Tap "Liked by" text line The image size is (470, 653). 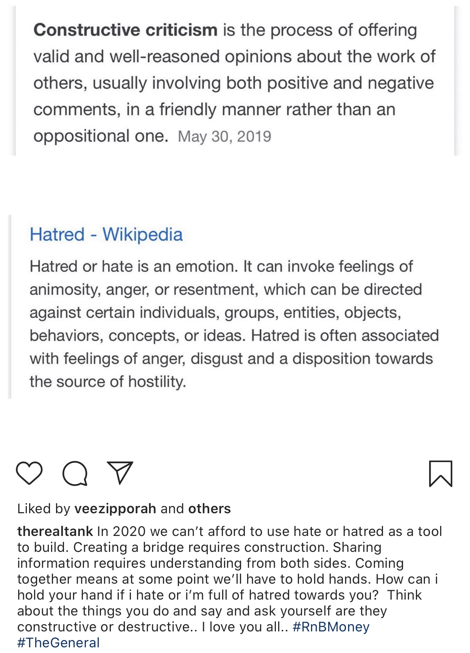click(x=124, y=509)
